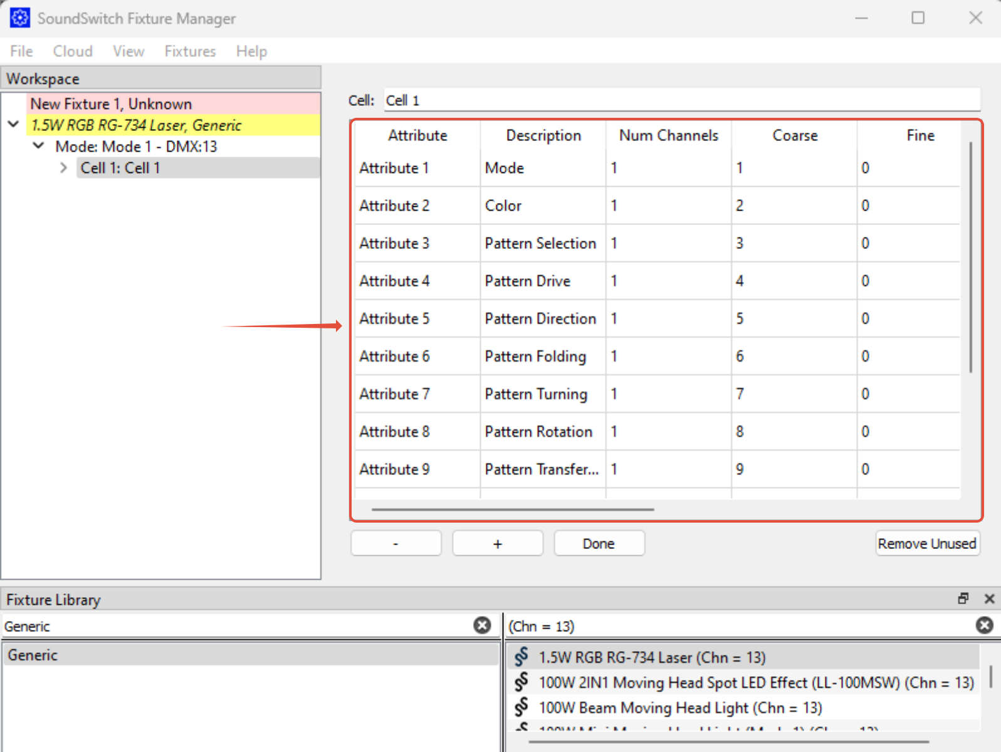Open the File menu

pyautogui.click(x=21, y=51)
